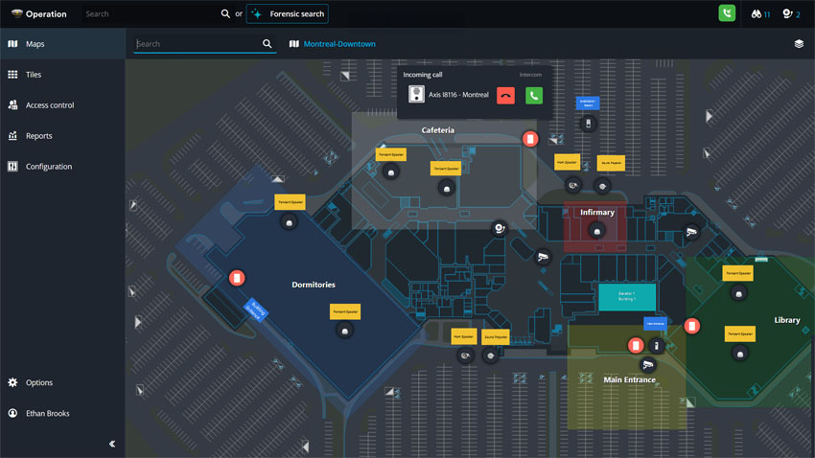Select the red door icon inside Main Entrance zone

click(x=636, y=345)
